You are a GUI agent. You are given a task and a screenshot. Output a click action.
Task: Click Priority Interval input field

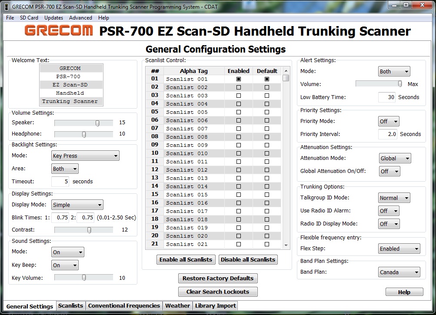[x=388, y=134]
